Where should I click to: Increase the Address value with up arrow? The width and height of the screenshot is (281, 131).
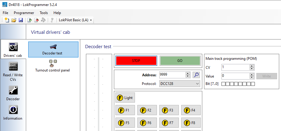(x=188, y=73)
